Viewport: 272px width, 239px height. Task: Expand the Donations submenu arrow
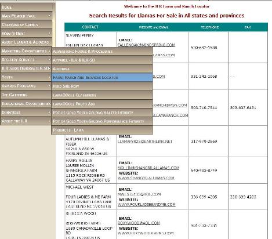coord(49,113)
